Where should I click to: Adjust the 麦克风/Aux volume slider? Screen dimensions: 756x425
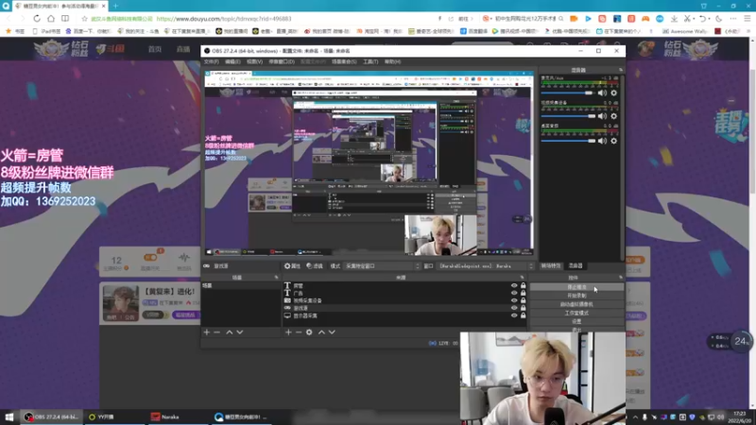pyautogui.click(x=568, y=93)
